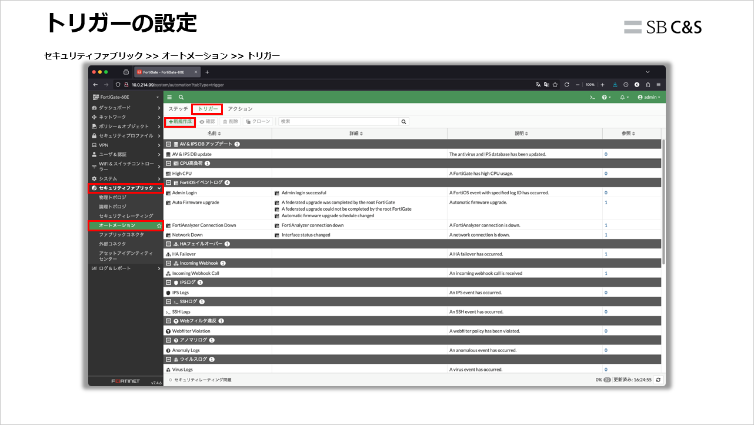The image size is (754, 425).
Task: Collapse the CPU高負荷 group
Action: click(168, 164)
